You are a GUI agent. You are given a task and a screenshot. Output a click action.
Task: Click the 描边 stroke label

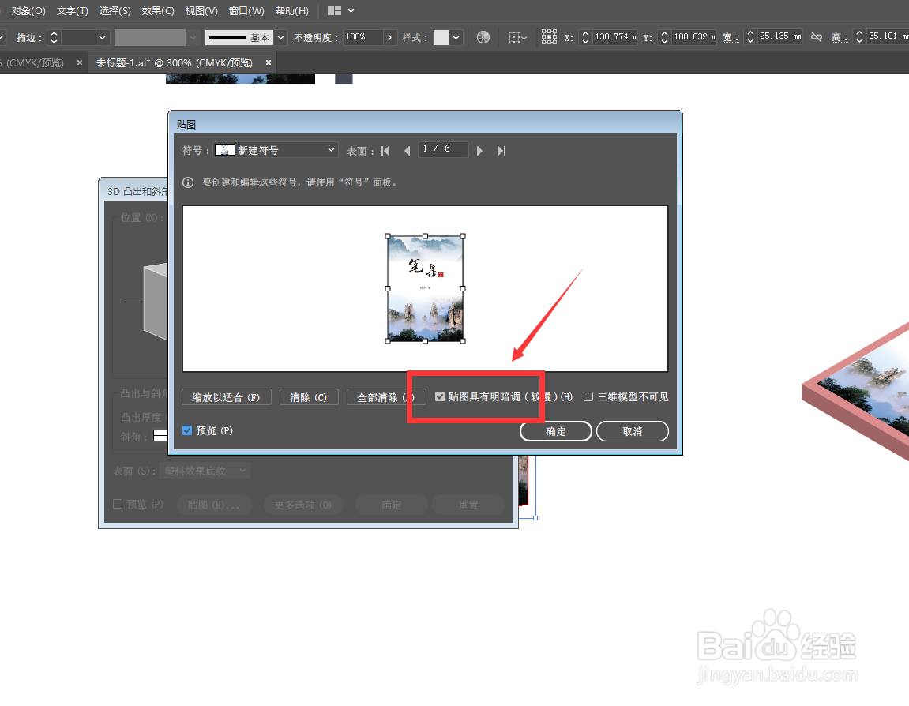coord(29,38)
